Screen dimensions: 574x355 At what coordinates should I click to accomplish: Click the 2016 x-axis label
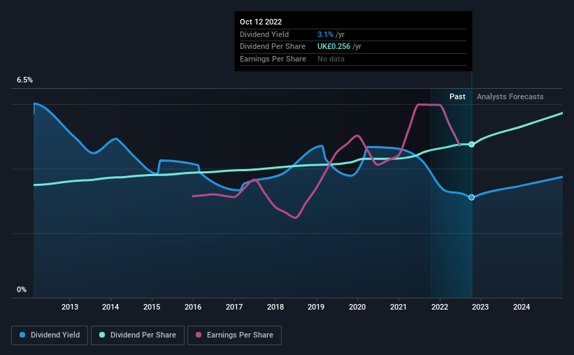click(x=193, y=307)
